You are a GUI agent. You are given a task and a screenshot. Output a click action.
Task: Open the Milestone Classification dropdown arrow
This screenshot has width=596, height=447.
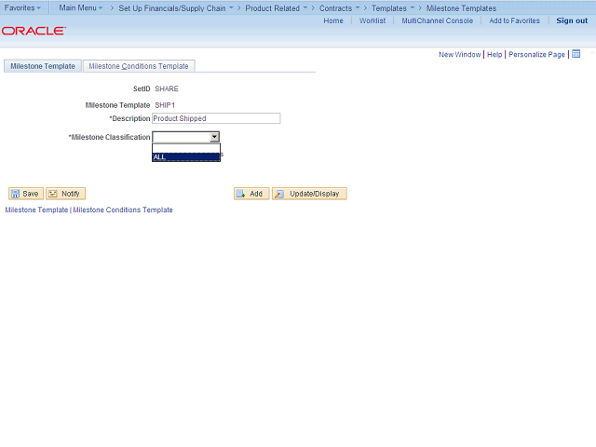(x=214, y=137)
